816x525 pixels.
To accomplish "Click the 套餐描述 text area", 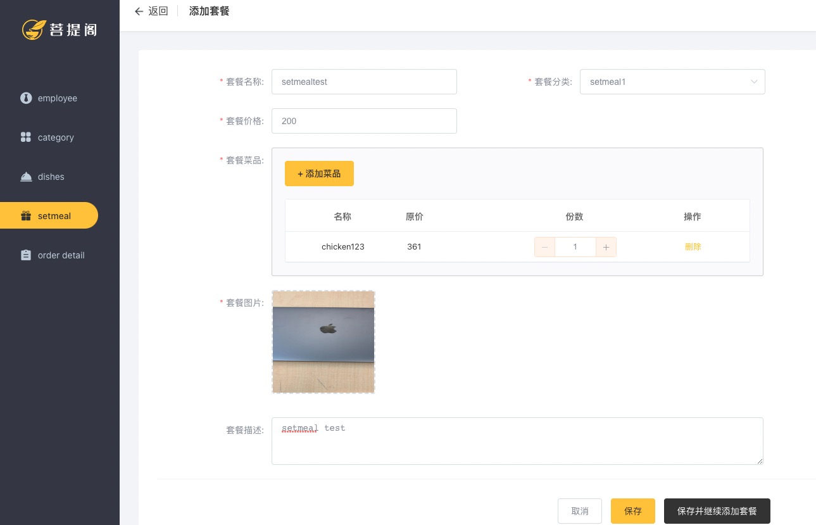I will (x=517, y=441).
